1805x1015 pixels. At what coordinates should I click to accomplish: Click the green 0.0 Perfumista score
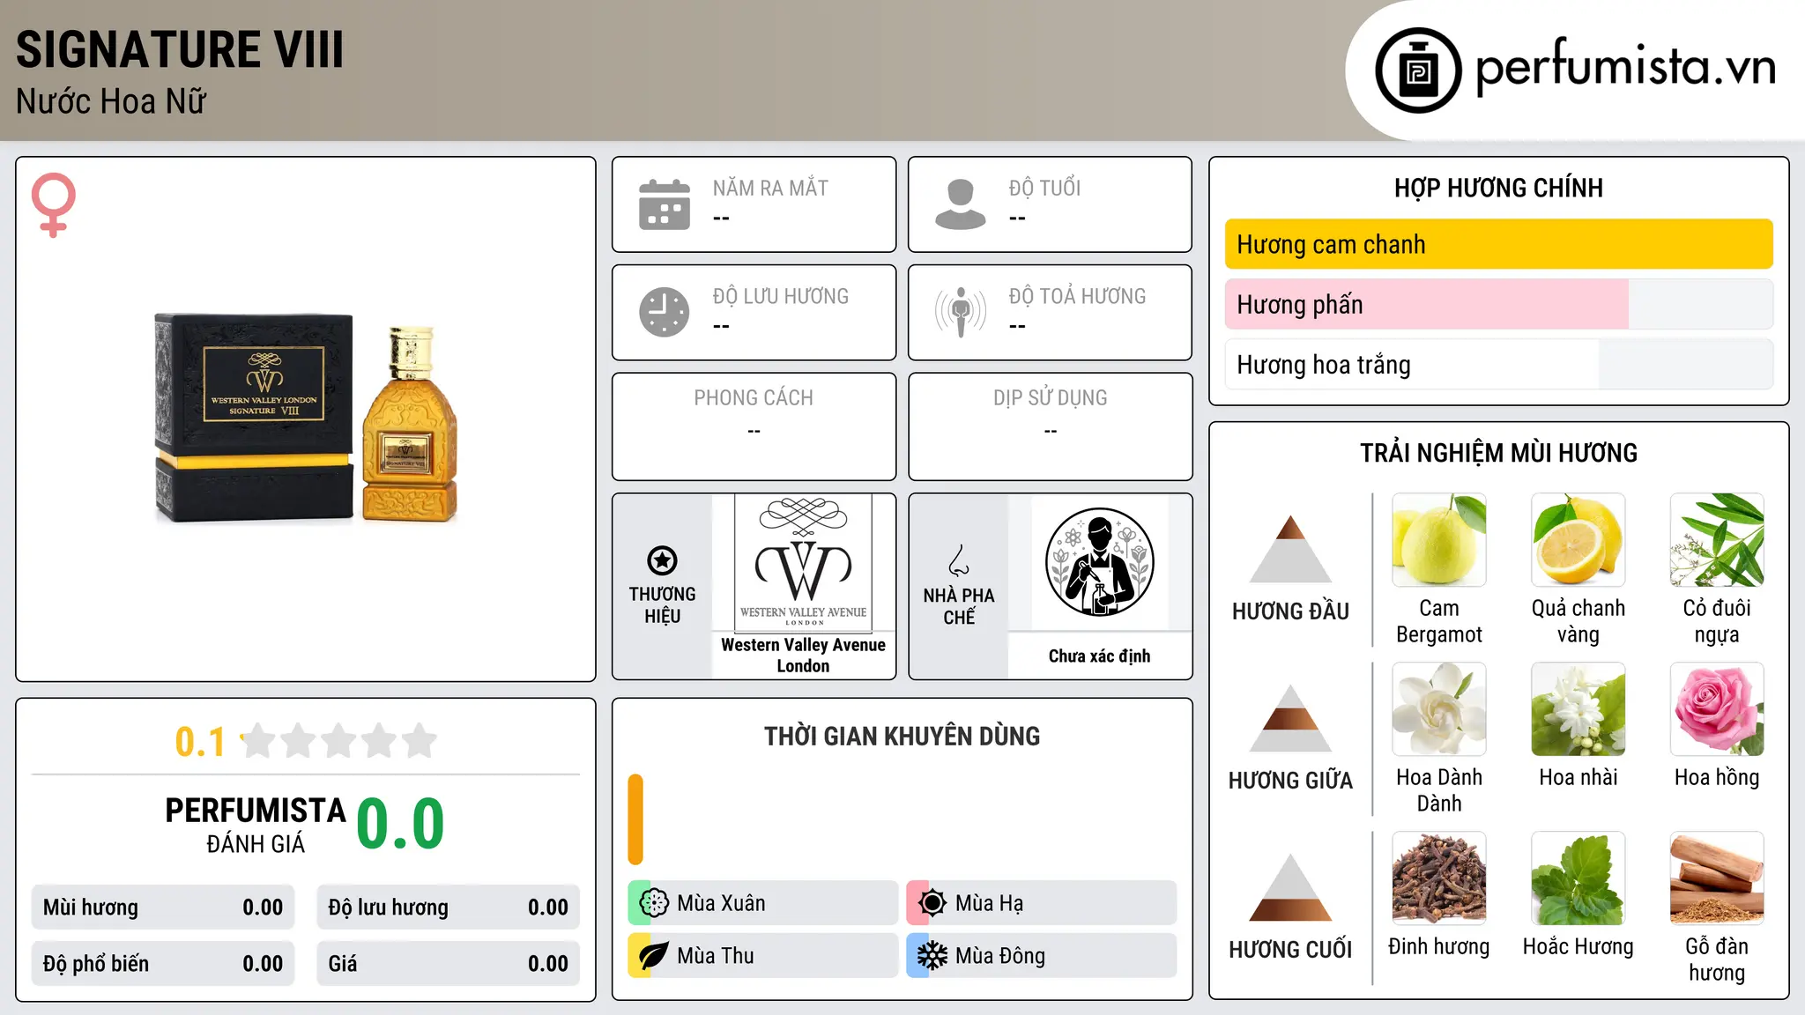400,823
